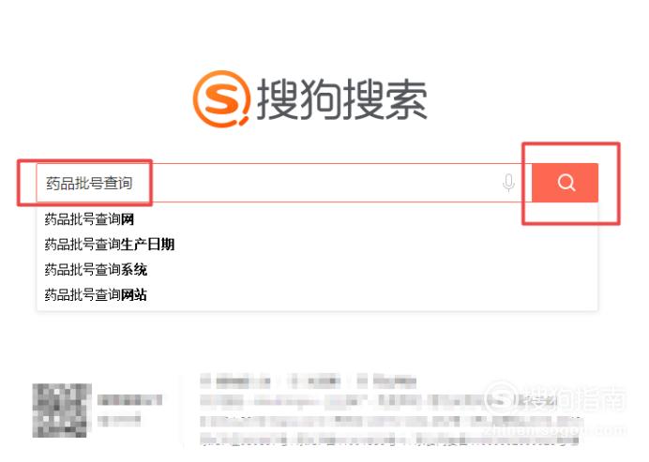The image size is (649, 462).
Task: Select suggestion 药品批号查询网
Action: point(89,219)
